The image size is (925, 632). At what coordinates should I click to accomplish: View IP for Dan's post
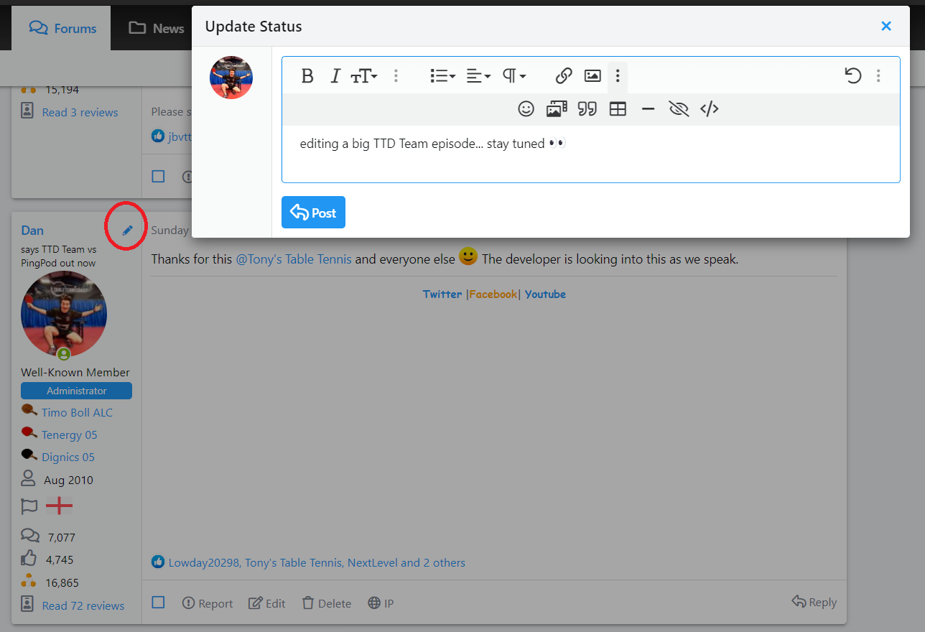[x=381, y=603]
